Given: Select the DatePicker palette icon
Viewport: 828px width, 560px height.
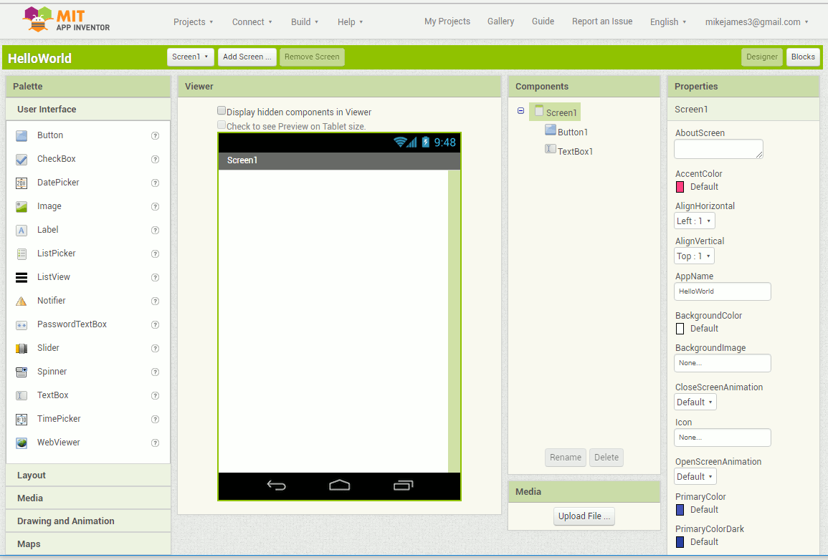Looking at the screenshot, I should pos(22,183).
